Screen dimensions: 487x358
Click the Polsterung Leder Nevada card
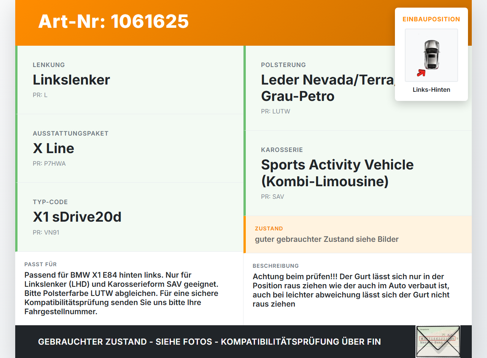pyautogui.click(x=358, y=88)
